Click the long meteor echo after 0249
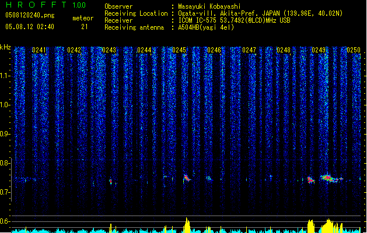The width and height of the screenshot is (367, 233). click(331, 179)
